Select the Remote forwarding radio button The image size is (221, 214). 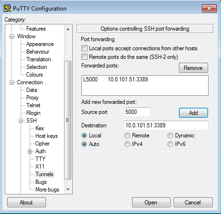tap(127, 135)
